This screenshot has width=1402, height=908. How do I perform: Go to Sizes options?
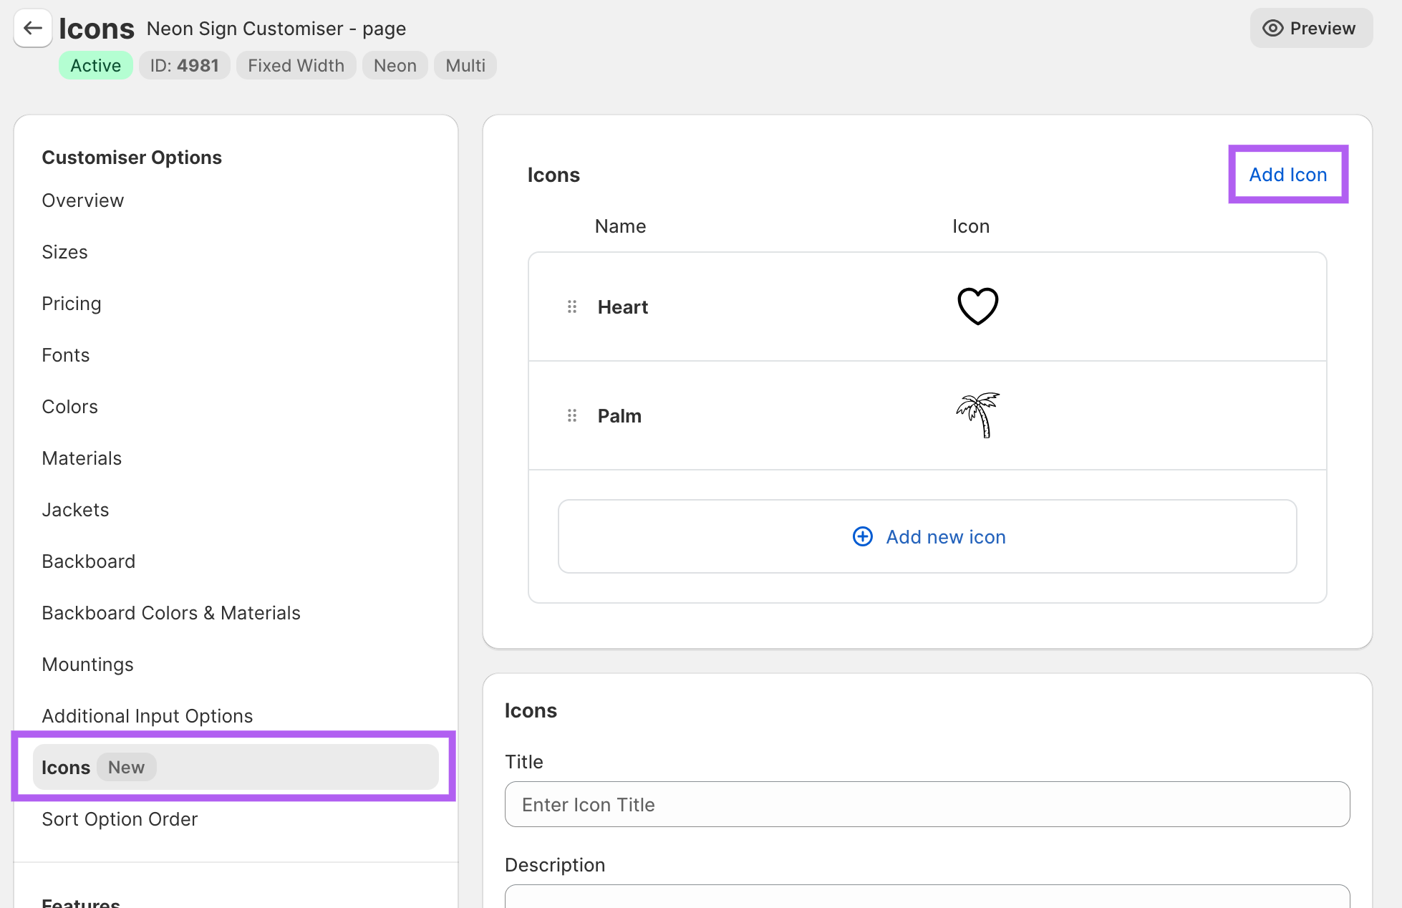[x=64, y=252]
